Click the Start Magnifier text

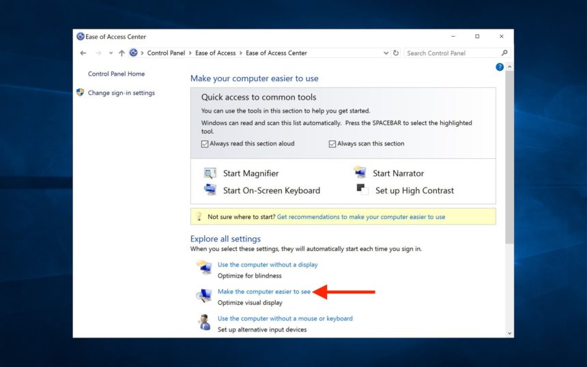(x=250, y=173)
